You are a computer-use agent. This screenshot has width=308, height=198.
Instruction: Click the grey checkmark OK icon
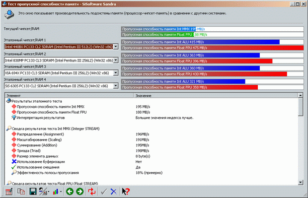tap(104, 192)
